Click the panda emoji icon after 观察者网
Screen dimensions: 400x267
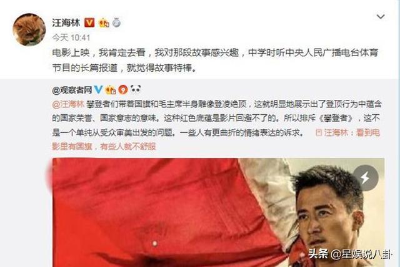click(136, 89)
